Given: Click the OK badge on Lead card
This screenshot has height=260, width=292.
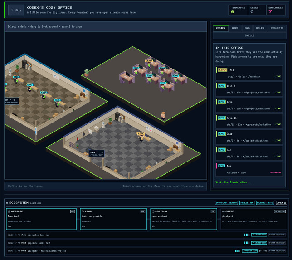Looking at the screenshot, I should coord(143,211).
